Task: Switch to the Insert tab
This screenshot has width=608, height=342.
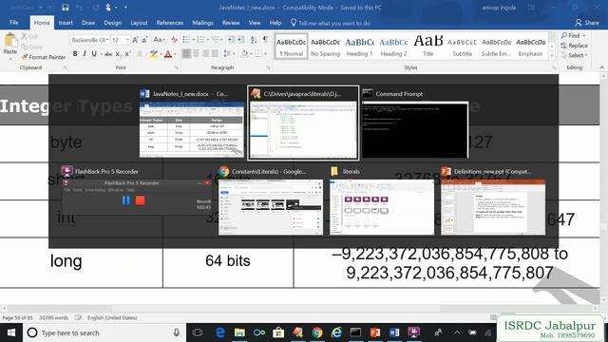Action: click(66, 23)
